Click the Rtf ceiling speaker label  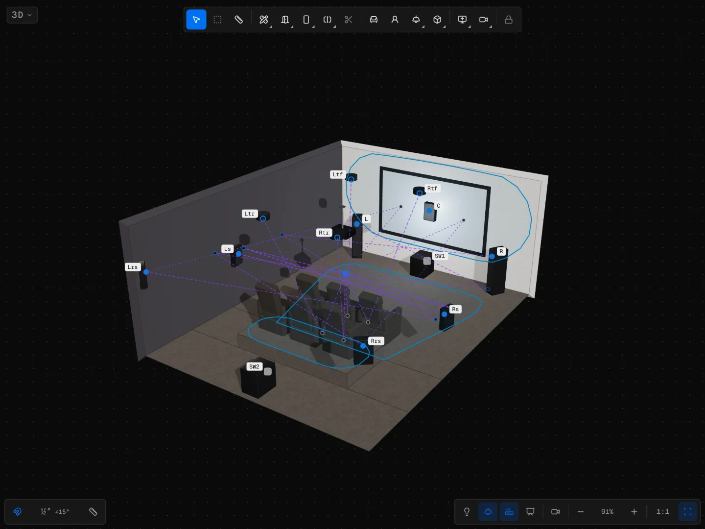coord(432,189)
